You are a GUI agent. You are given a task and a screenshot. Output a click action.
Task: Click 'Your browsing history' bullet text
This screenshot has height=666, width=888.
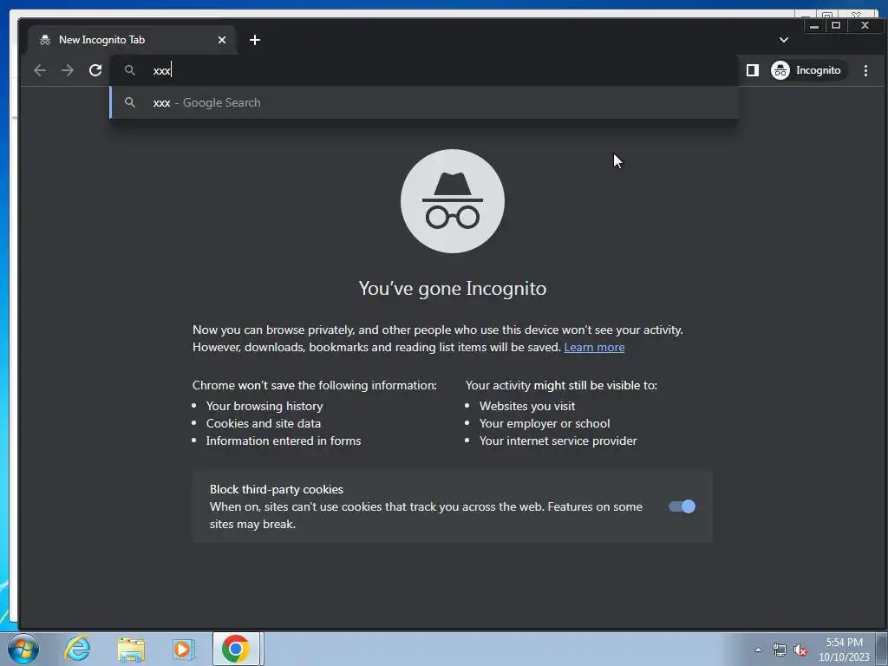264,406
